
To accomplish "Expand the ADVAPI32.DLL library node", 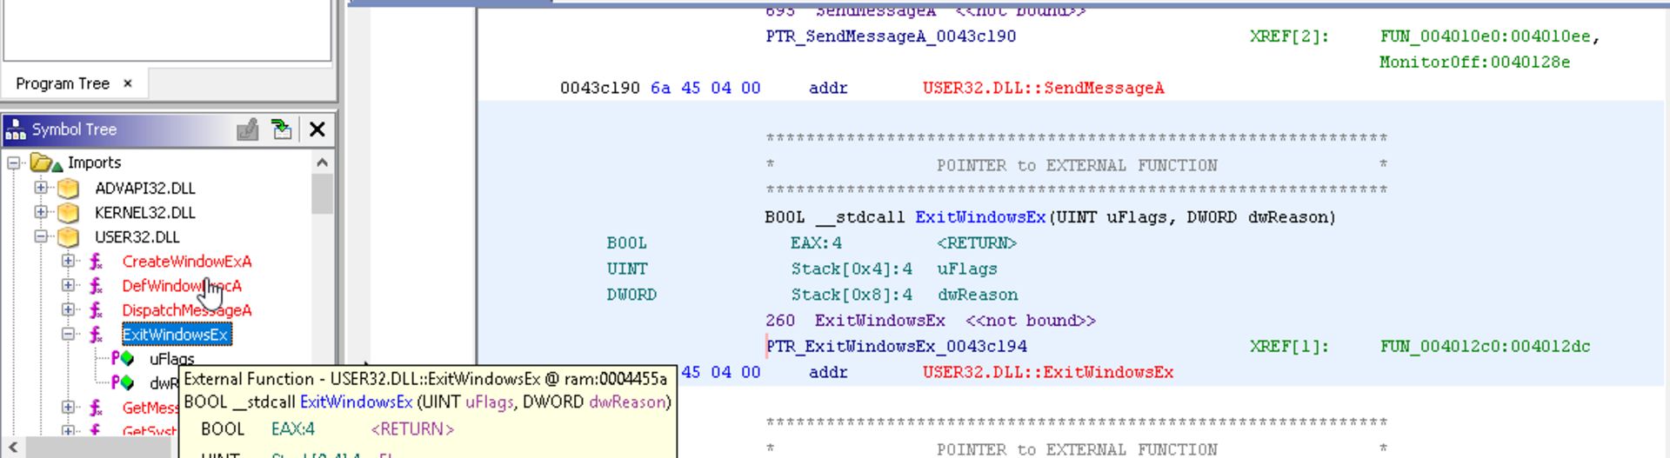I will pyautogui.click(x=41, y=188).
